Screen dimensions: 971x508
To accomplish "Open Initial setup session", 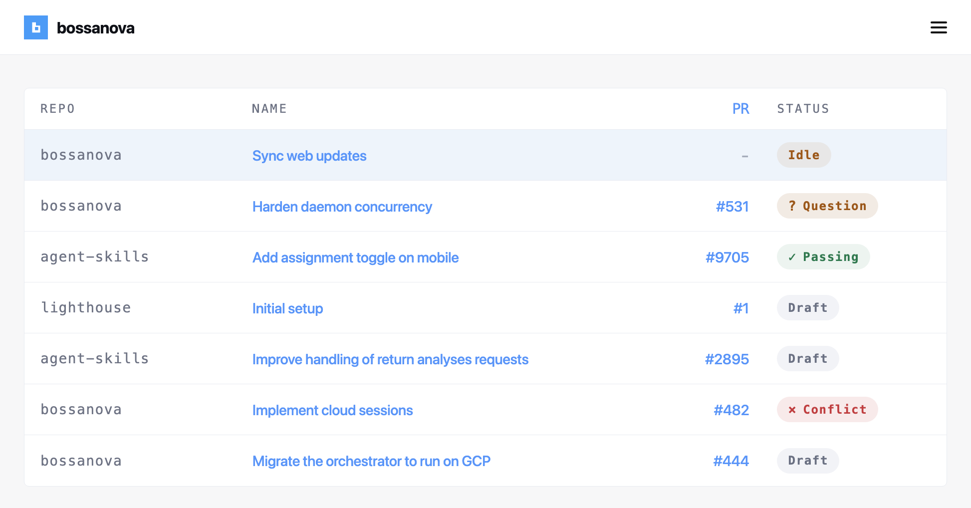I will coord(287,308).
